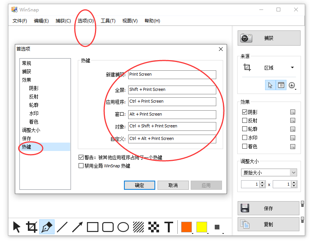Open the delay timer dropdown arrow
312x243 pixels.
click(296, 89)
